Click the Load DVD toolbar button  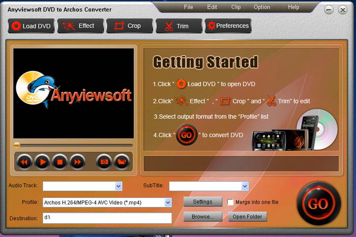32,26
